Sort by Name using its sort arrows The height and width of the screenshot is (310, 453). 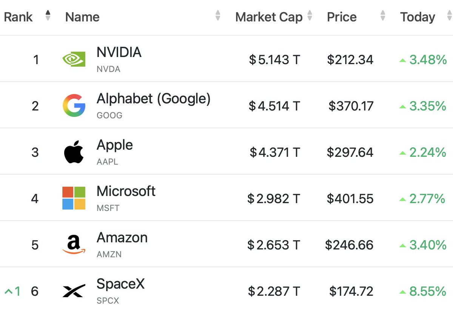(x=218, y=15)
